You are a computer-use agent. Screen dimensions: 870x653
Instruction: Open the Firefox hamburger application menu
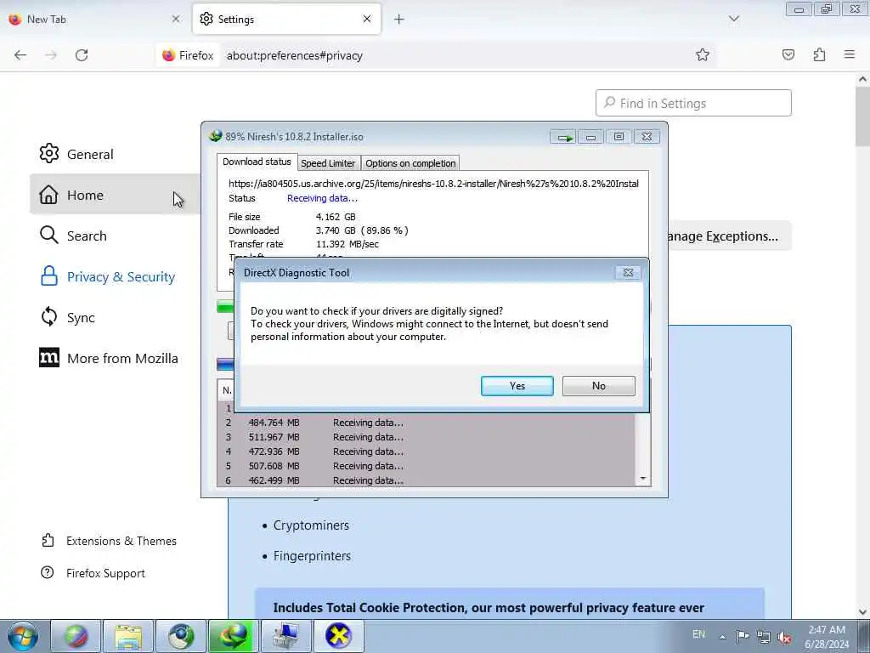pyautogui.click(x=850, y=54)
